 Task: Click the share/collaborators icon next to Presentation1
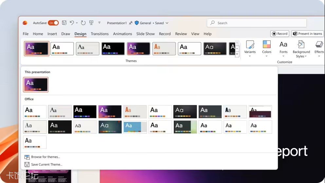click(131, 23)
